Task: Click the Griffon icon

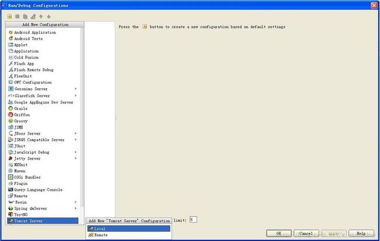Action: (11, 115)
